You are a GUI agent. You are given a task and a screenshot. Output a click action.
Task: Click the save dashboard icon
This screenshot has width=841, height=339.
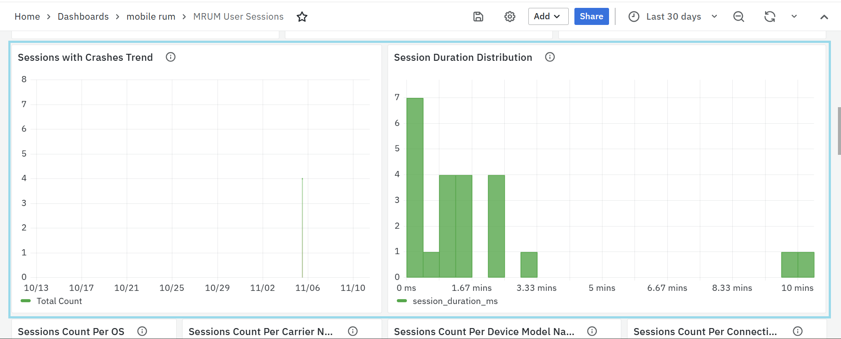coord(478,17)
